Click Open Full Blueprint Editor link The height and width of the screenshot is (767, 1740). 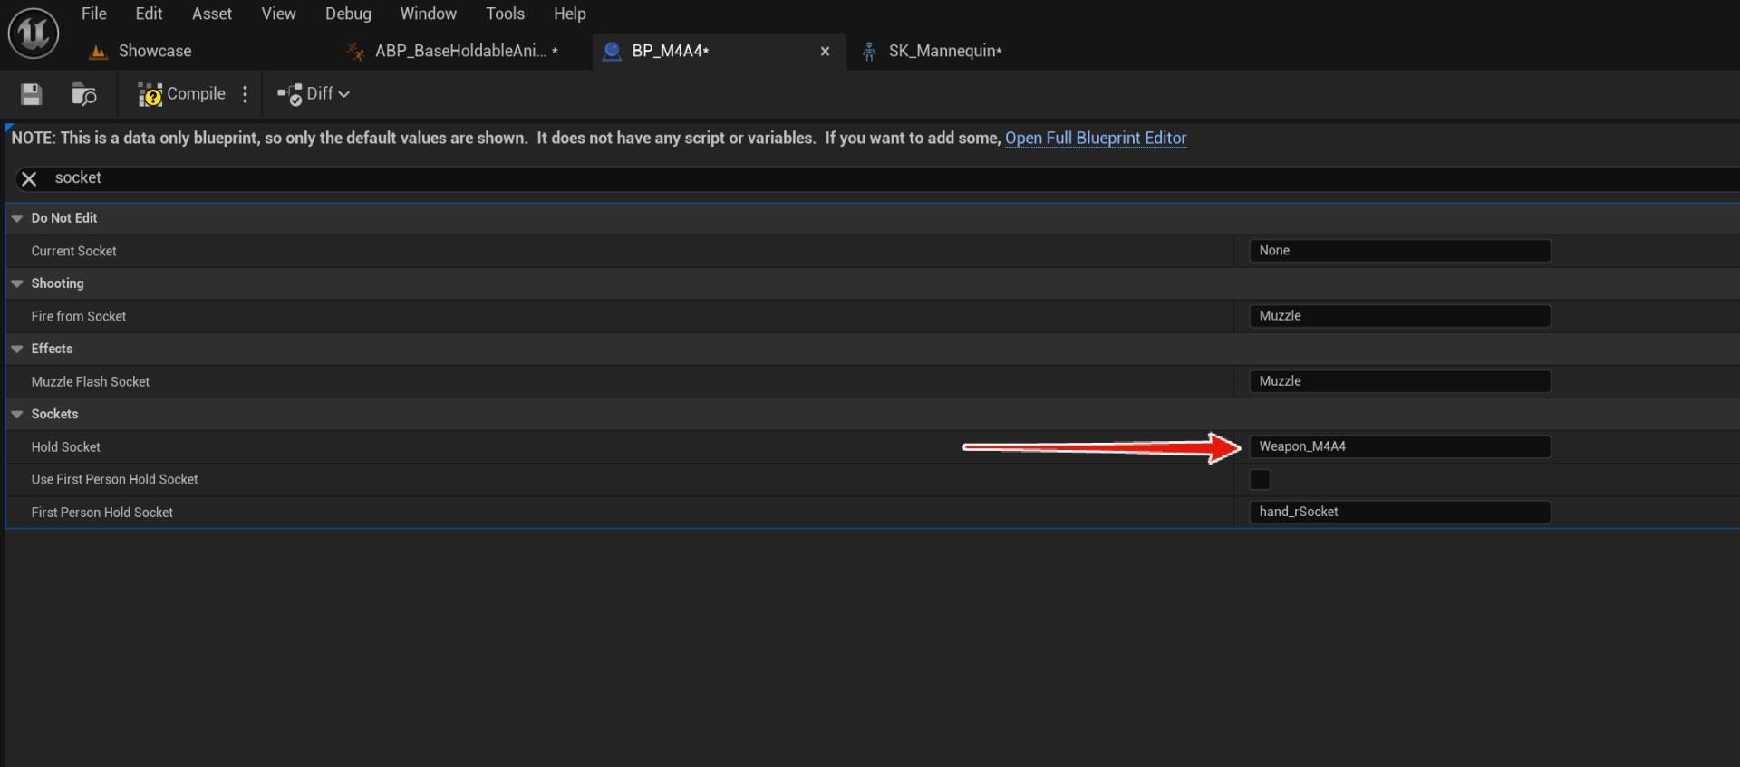(1096, 138)
